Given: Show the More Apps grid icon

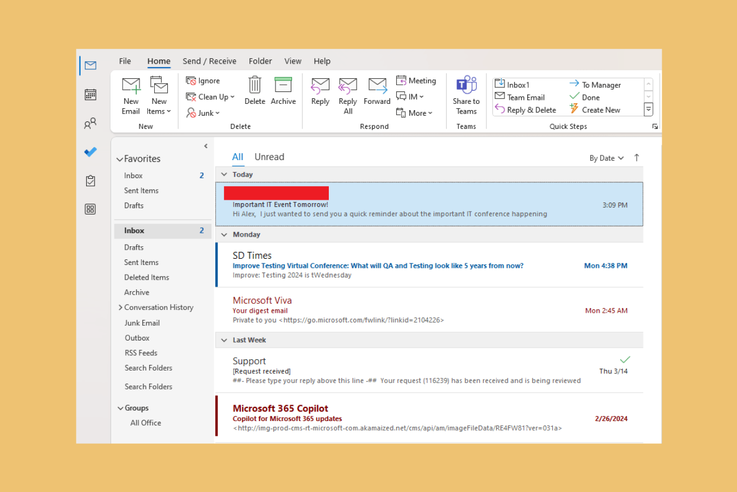Looking at the screenshot, I should [90, 209].
